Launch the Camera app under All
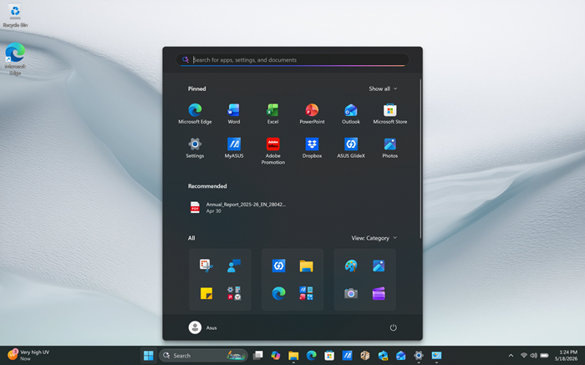The image size is (585, 365). [x=351, y=293]
